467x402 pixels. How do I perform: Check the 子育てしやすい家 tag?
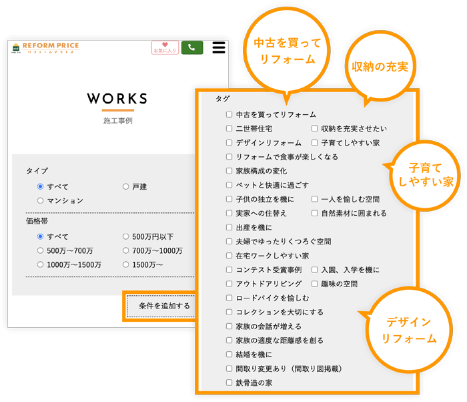point(314,143)
